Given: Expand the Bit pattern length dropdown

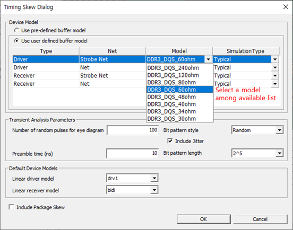Looking at the screenshot, I should click(x=280, y=153).
